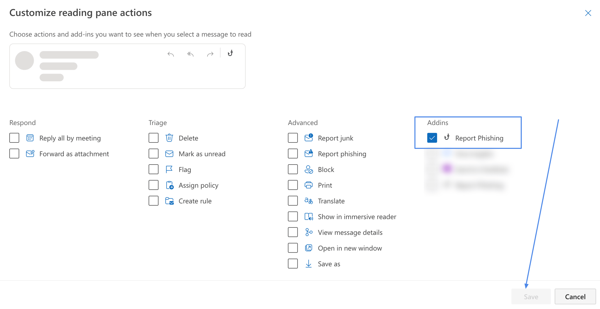Close the Customize reading pane dialog
Viewport: 600px width, 309px height.
[588, 13]
